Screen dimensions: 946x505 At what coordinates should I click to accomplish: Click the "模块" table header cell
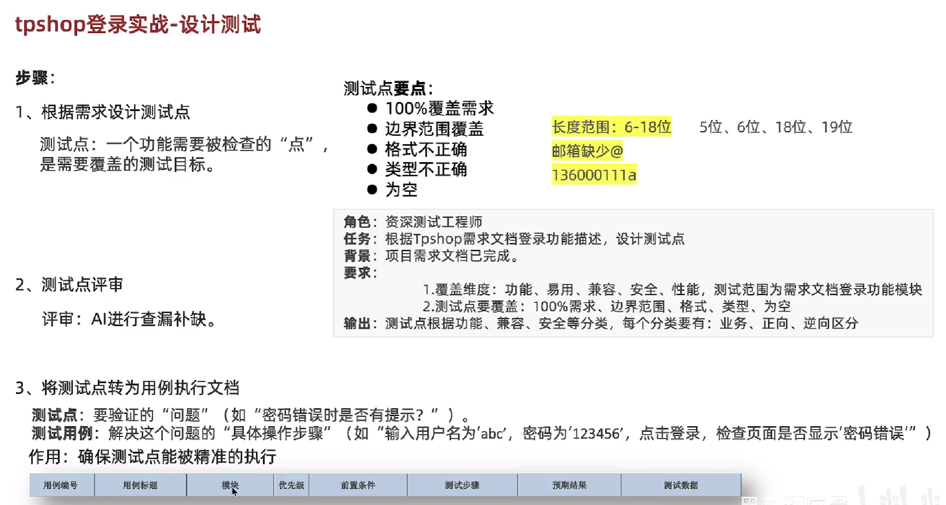[230, 485]
